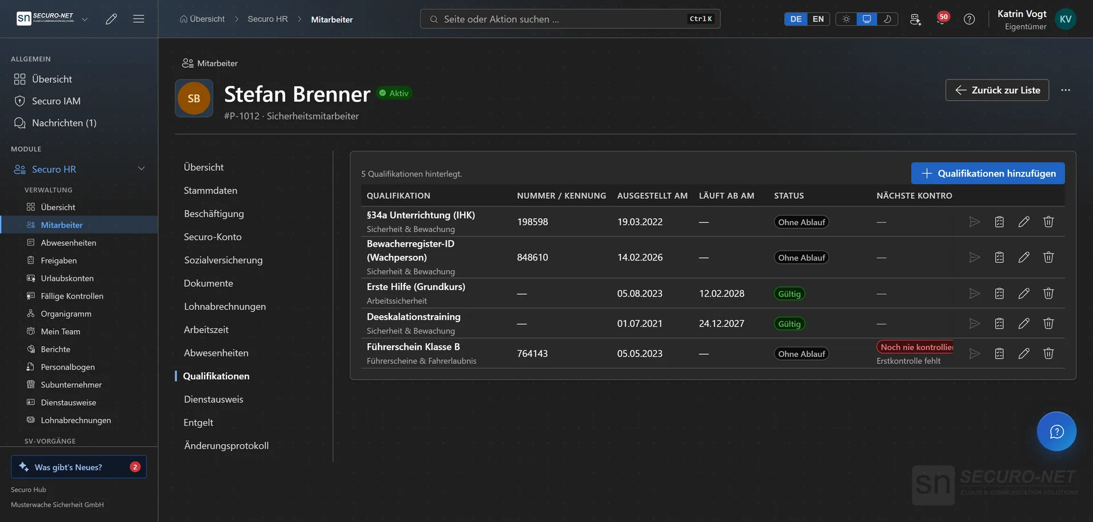Open the help question mark icon in header

pyautogui.click(x=969, y=19)
